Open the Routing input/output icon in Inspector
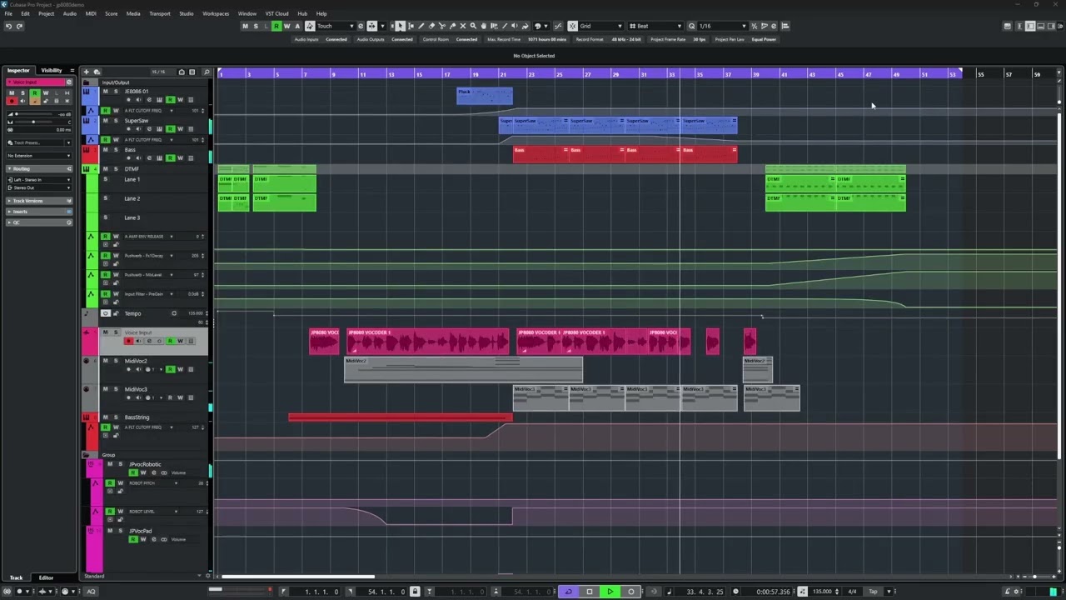This screenshot has width=1066, height=600. 69,168
